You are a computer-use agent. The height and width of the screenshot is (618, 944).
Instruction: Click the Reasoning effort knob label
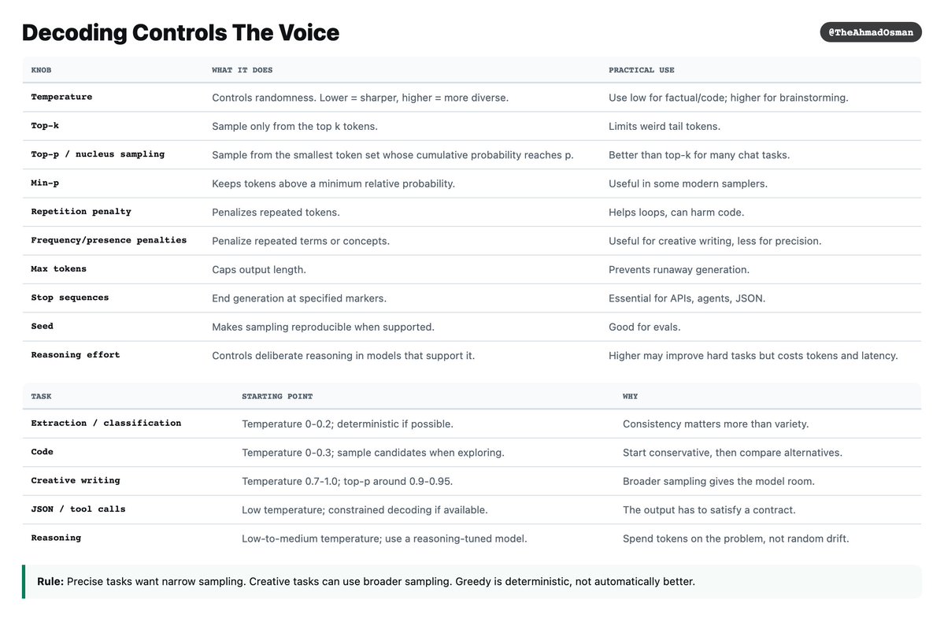pos(76,355)
